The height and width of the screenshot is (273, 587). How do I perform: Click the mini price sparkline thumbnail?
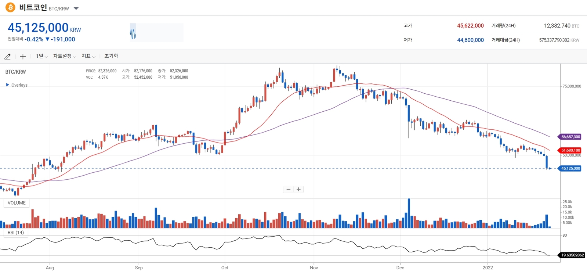(156, 33)
